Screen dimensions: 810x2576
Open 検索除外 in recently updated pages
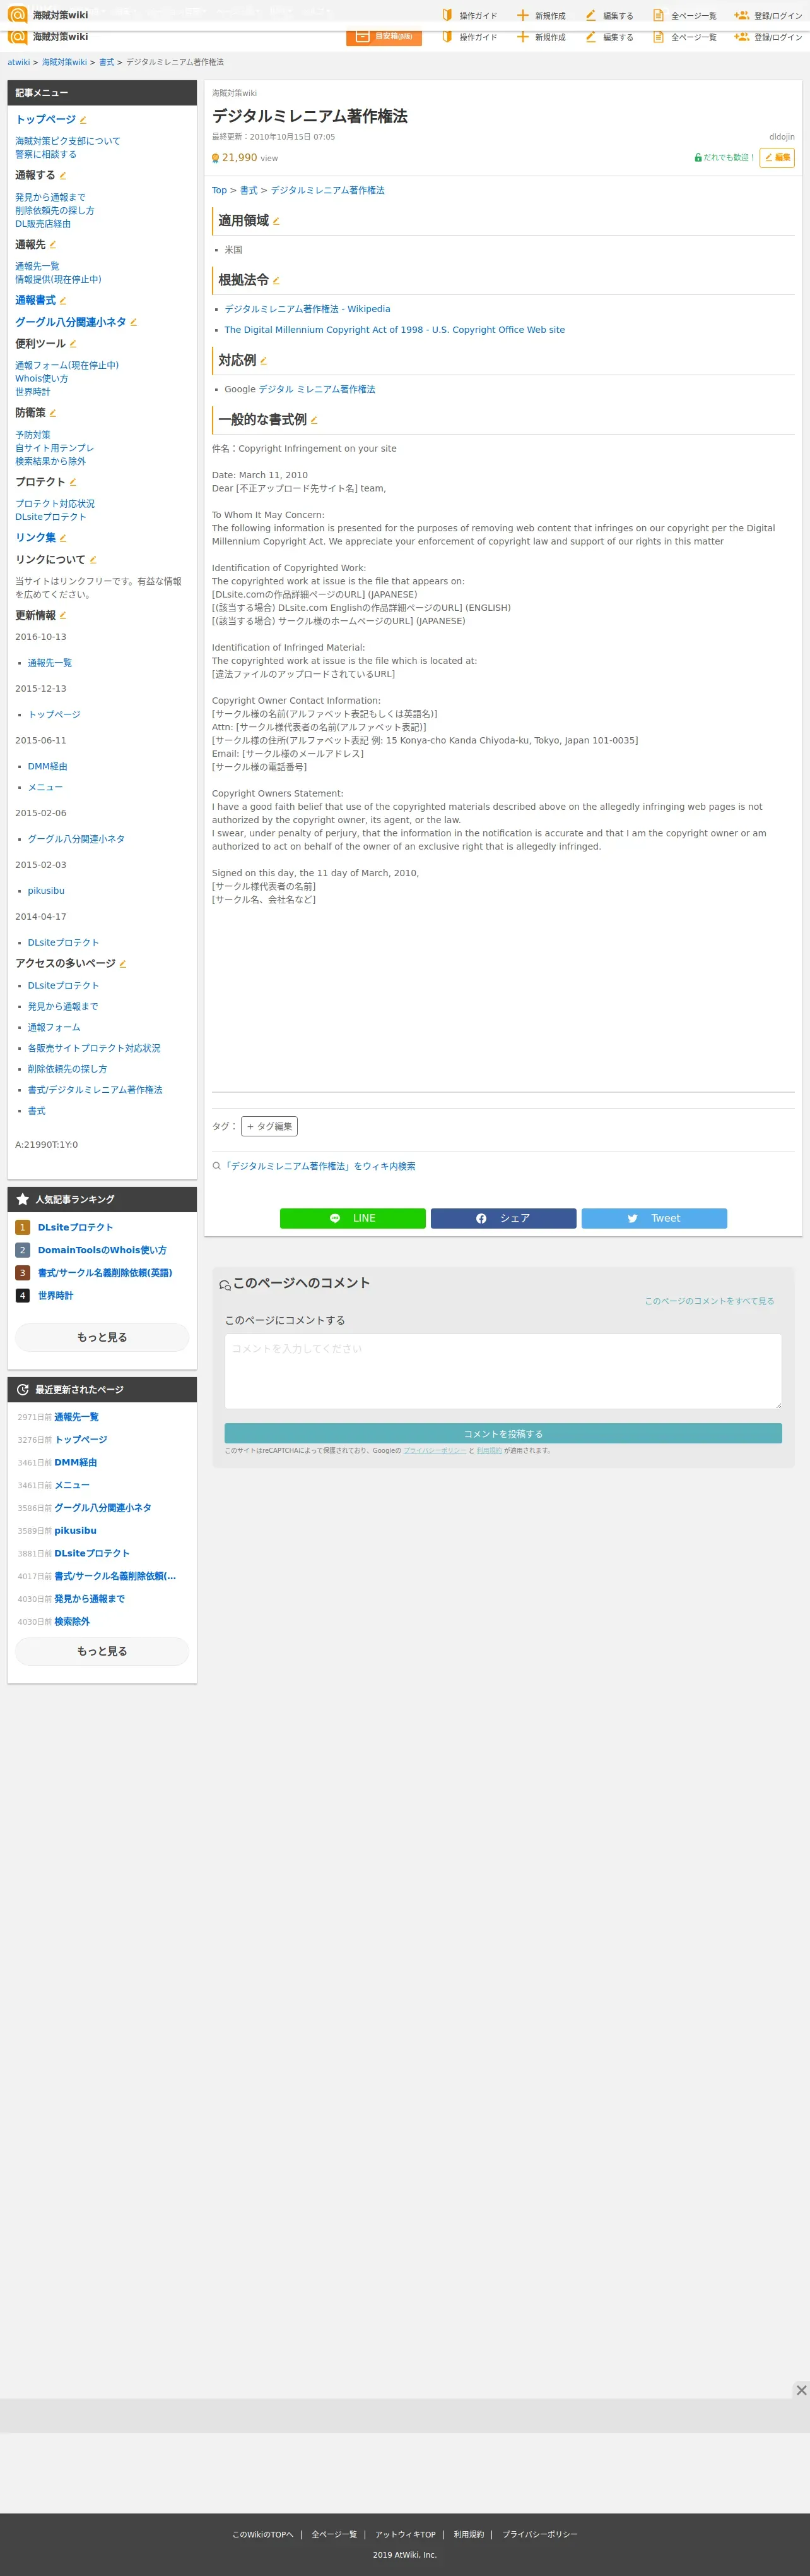[72, 1622]
